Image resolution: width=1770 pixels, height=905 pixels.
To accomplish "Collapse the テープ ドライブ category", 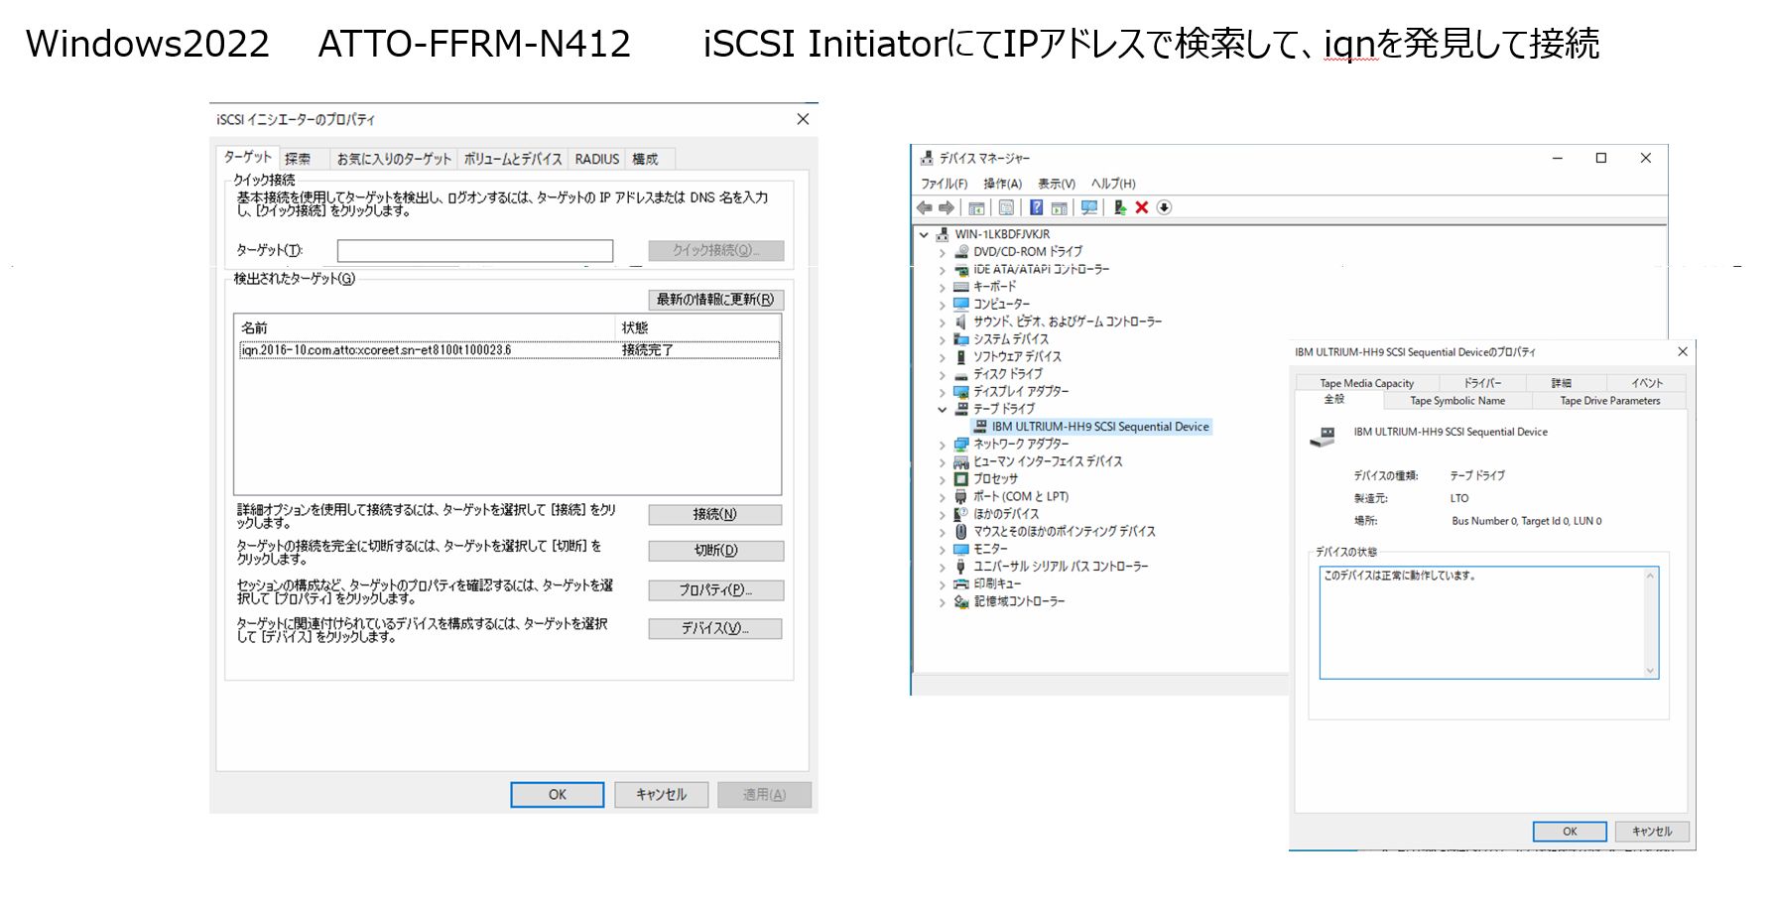I will click(943, 410).
